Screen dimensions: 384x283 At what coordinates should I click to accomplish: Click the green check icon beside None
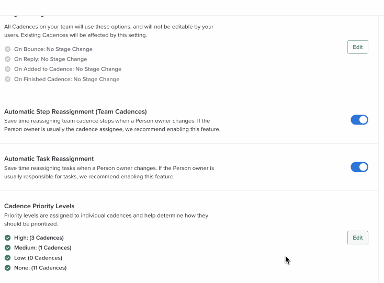click(7, 268)
